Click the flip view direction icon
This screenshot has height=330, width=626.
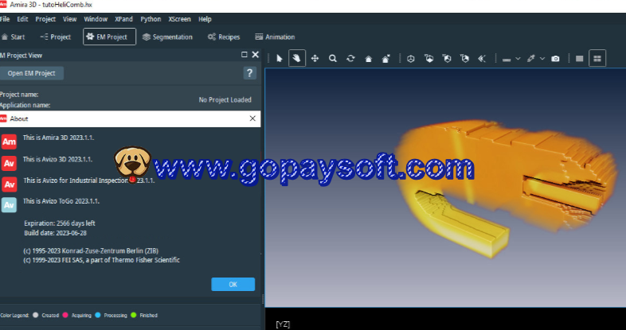(482, 59)
